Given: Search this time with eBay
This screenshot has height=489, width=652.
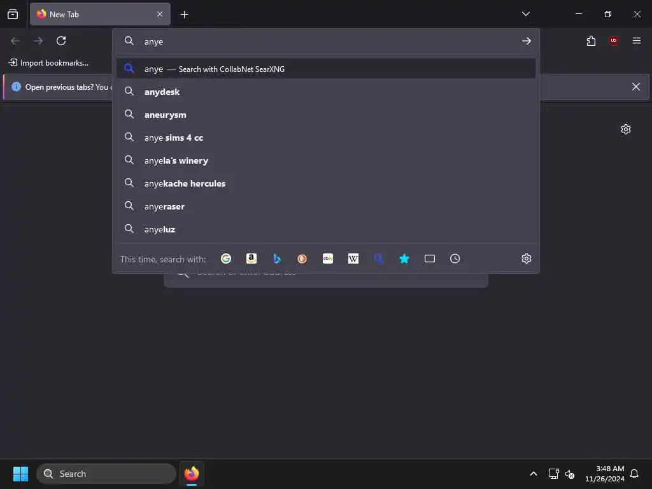Looking at the screenshot, I should point(328,259).
